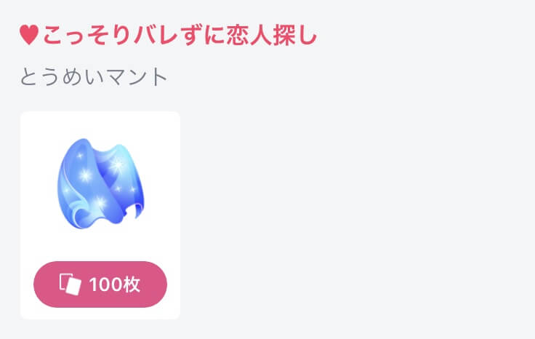Select the とうめいマント item icon
Screen dimensions: 535x339
coord(100,183)
